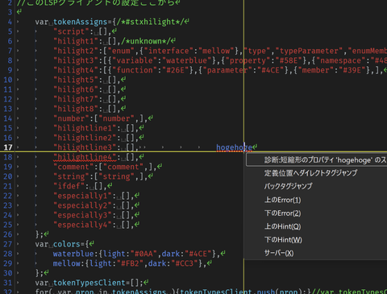This screenshot has width=387, height=294.
Task: Click "hilight8" key on line 13
Action: (x=76, y=109)
